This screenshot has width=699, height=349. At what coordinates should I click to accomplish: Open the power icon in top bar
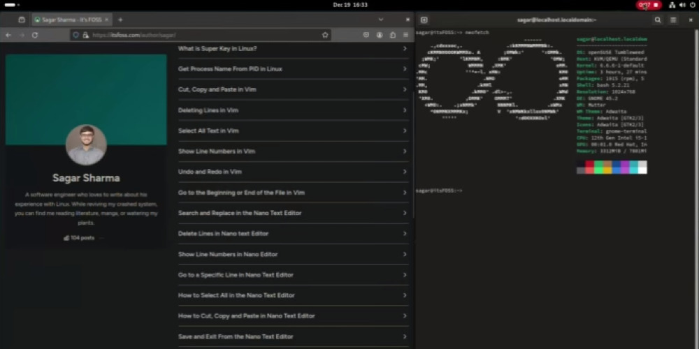[693, 5]
